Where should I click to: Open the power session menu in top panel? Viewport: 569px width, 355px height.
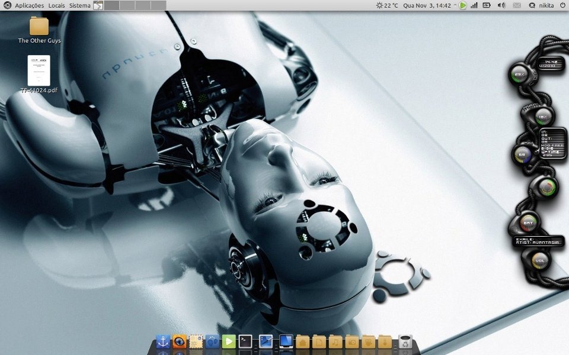coord(562,5)
